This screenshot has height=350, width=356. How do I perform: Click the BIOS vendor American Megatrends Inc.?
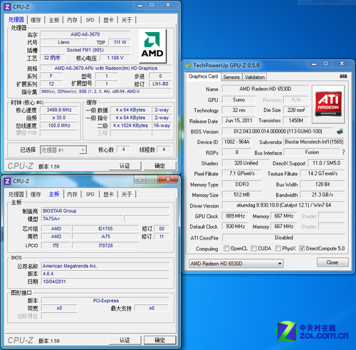coord(105,266)
